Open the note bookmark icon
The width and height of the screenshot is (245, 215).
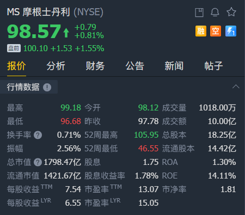(199, 13)
